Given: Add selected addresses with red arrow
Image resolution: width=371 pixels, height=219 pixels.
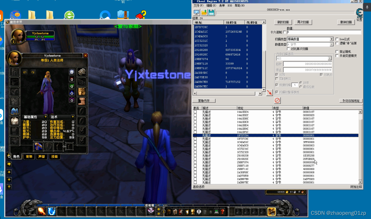Looking at the screenshot, I should point(269,92).
